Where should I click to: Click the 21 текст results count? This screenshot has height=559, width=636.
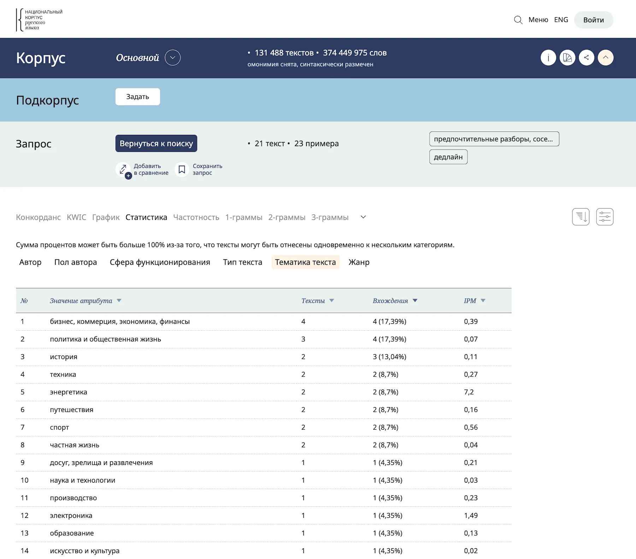click(270, 143)
